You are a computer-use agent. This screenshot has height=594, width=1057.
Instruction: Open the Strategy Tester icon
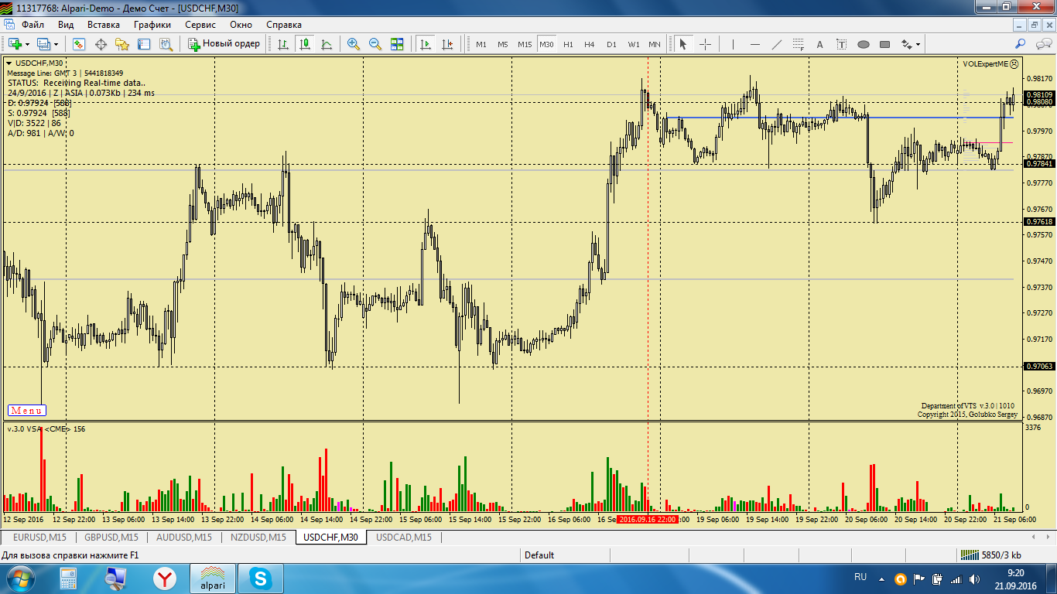(166, 44)
